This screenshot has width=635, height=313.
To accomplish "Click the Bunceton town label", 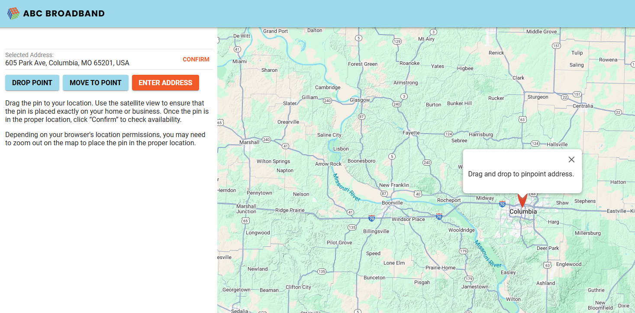I will 374,278.
